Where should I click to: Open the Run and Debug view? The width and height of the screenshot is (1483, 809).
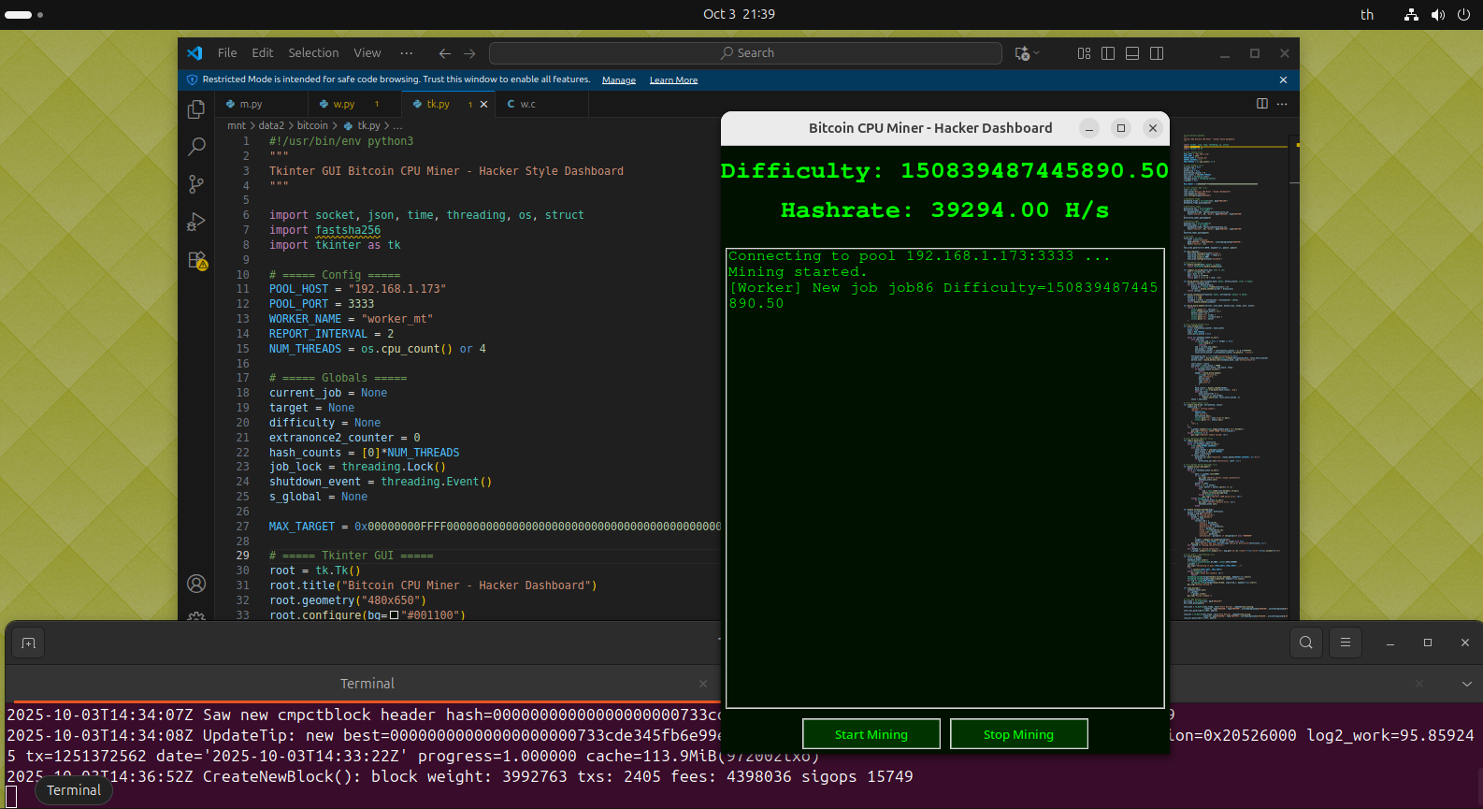tap(196, 222)
